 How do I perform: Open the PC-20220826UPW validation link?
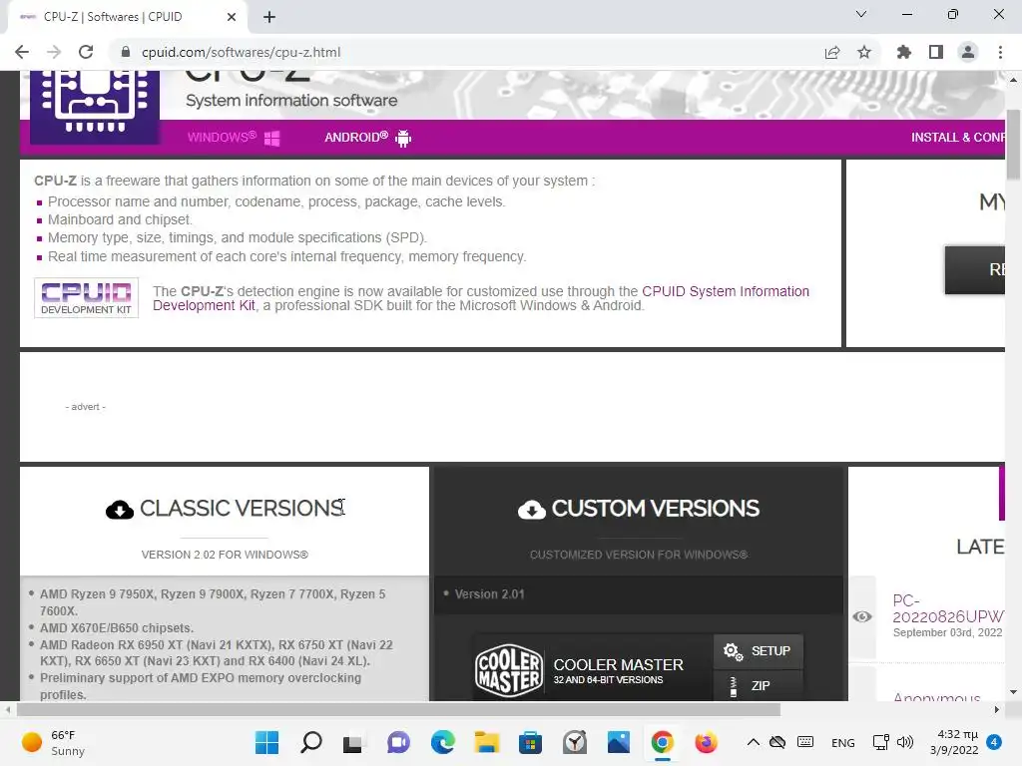click(x=948, y=608)
